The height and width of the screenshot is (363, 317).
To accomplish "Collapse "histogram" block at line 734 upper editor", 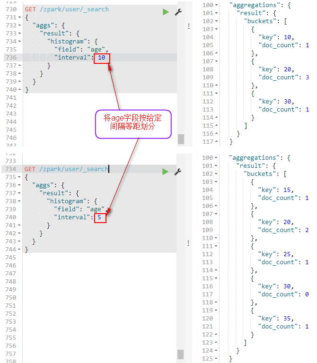I will tap(20, 42).
